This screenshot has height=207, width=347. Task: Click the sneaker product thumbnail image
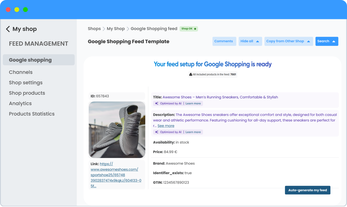coord(117,130)
